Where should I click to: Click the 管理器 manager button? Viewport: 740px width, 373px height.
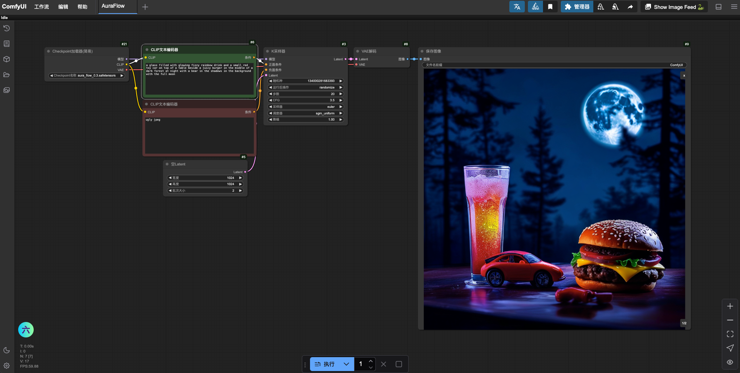pos(577,7)
